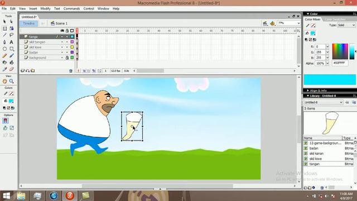Select the Zoom magnifier tool
Viewport: 357px width, 201px height.
tap(11, 81)
